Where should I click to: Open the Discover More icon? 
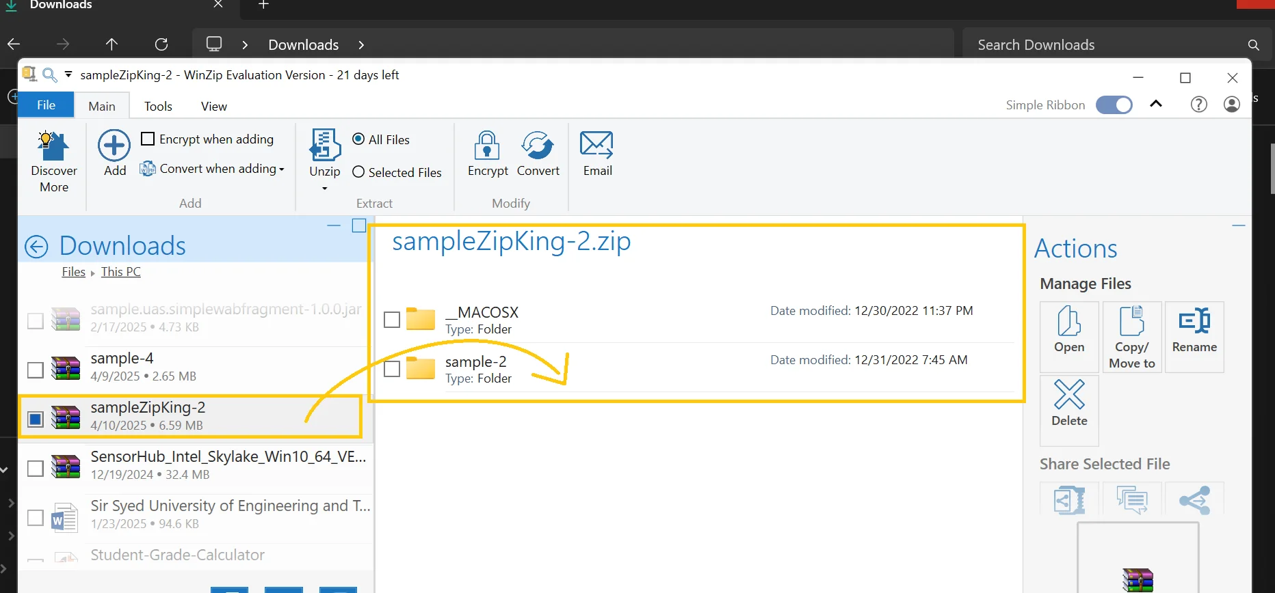[53, 146]
